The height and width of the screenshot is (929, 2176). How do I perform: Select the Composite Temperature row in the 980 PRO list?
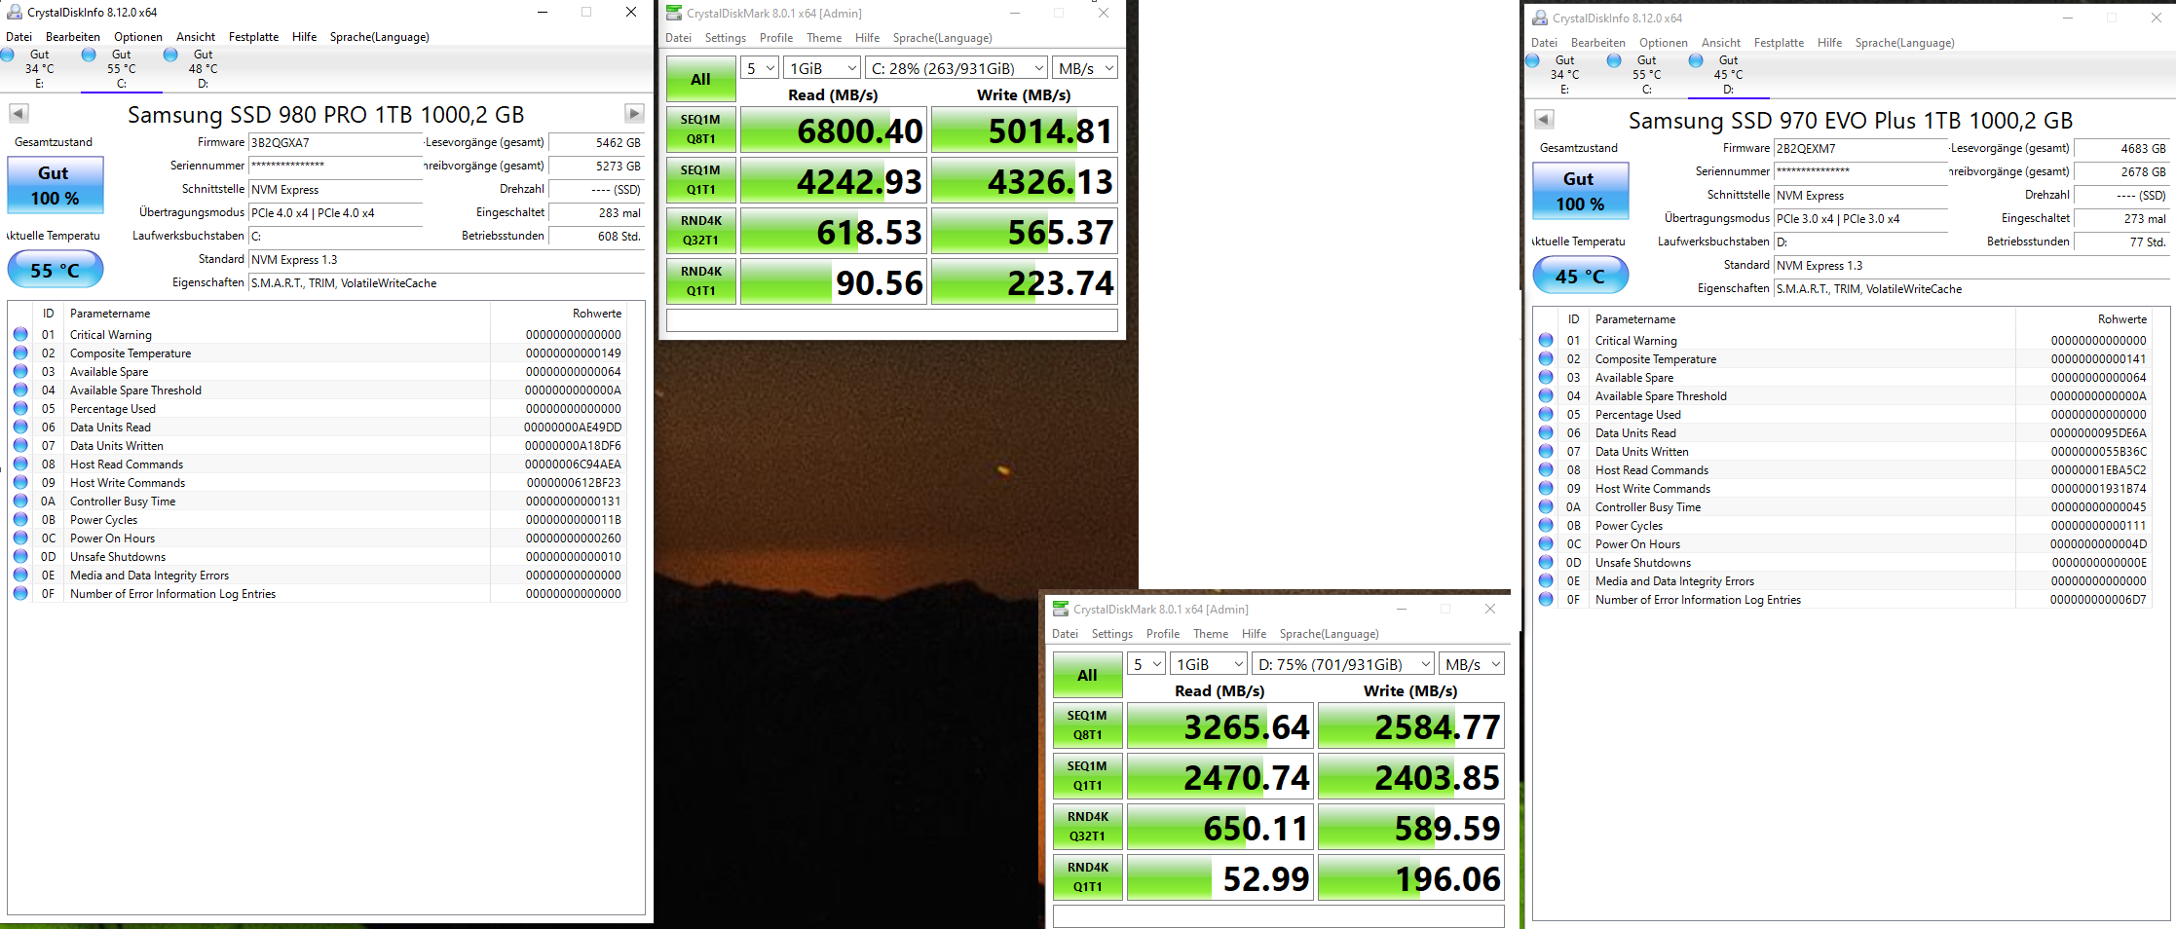click(318, 353)
